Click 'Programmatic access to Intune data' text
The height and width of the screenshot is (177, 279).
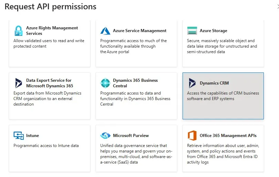coord(46,146)
